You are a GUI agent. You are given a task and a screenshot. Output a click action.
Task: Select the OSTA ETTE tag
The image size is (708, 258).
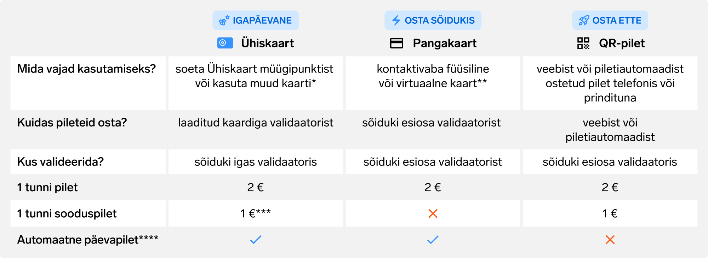pos(610,20)
